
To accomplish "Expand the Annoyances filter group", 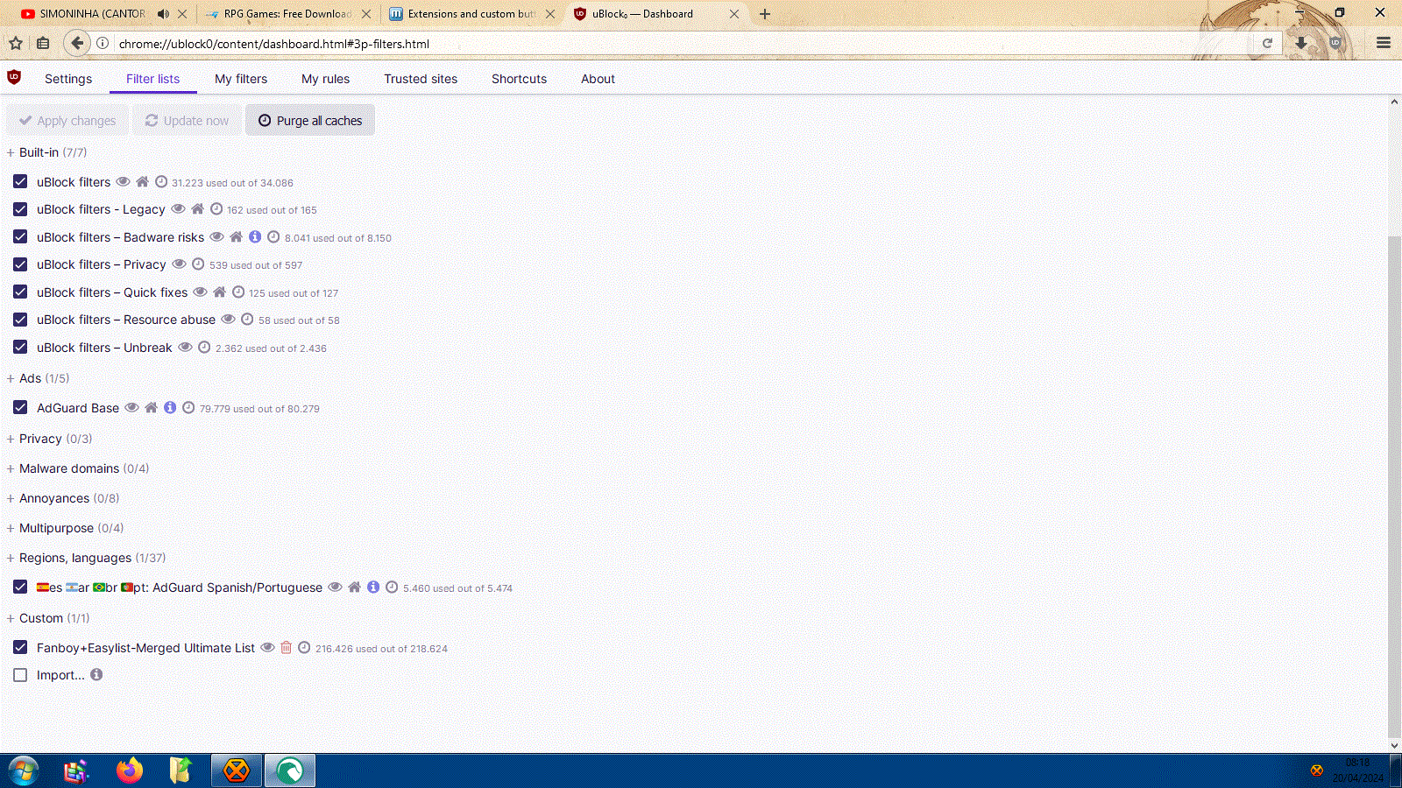I will coord(53,498).
